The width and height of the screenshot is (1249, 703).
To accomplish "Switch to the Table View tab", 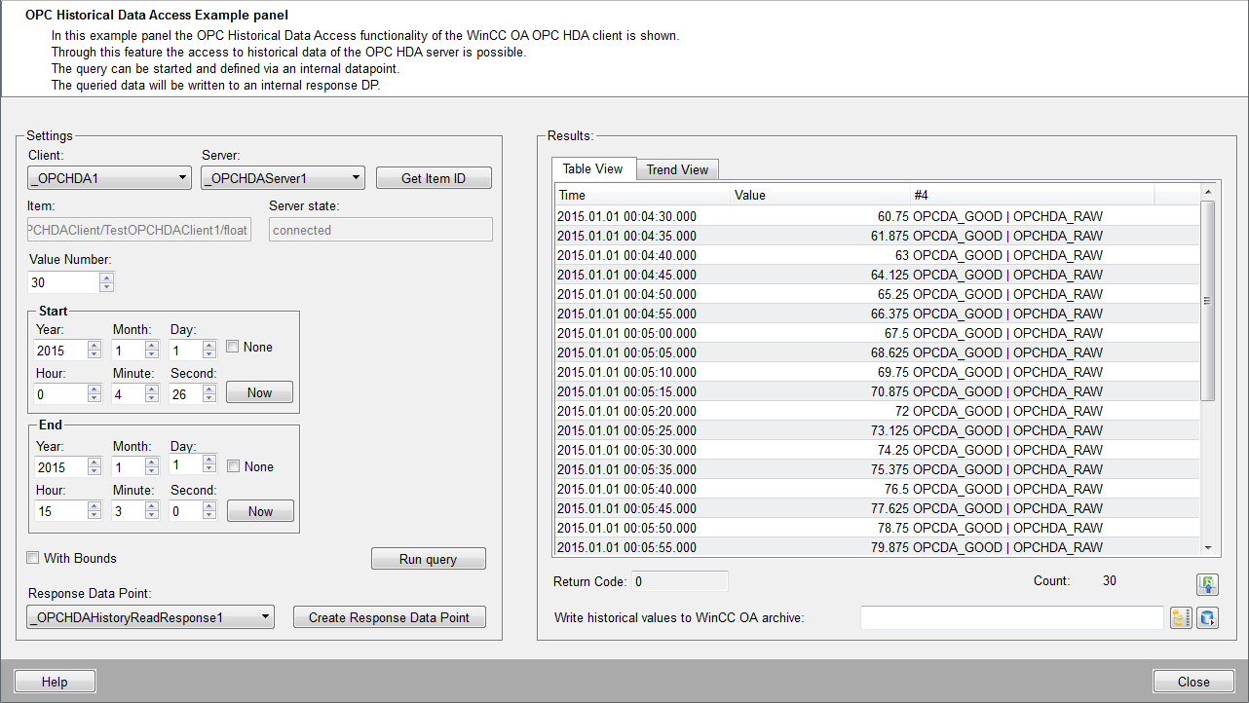I will [592, 168].
